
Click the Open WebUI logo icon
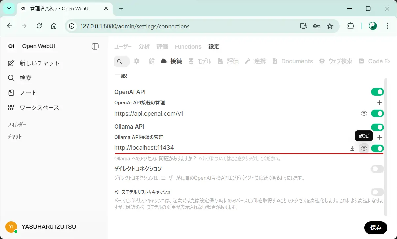(x=11, y=46)
